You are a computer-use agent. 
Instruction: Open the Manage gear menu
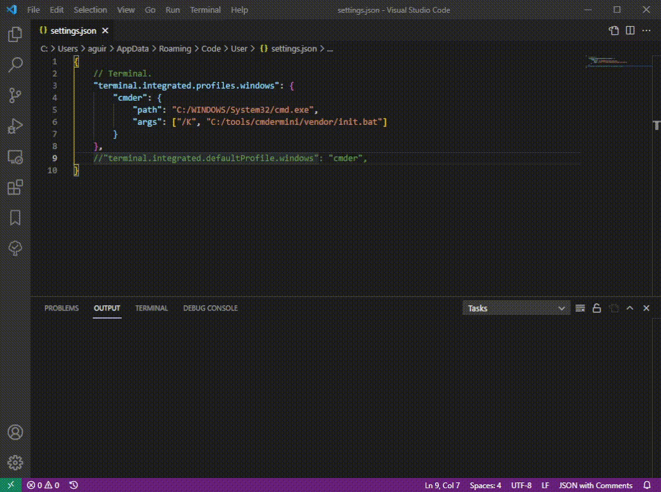pyautogui.click(x=15, y=463)
